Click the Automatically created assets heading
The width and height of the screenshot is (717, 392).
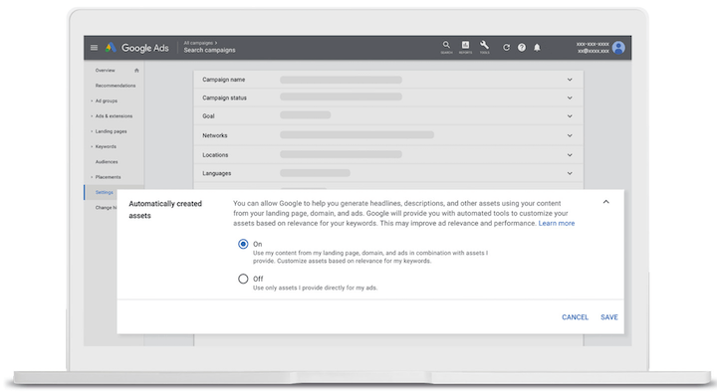(165, 210)
